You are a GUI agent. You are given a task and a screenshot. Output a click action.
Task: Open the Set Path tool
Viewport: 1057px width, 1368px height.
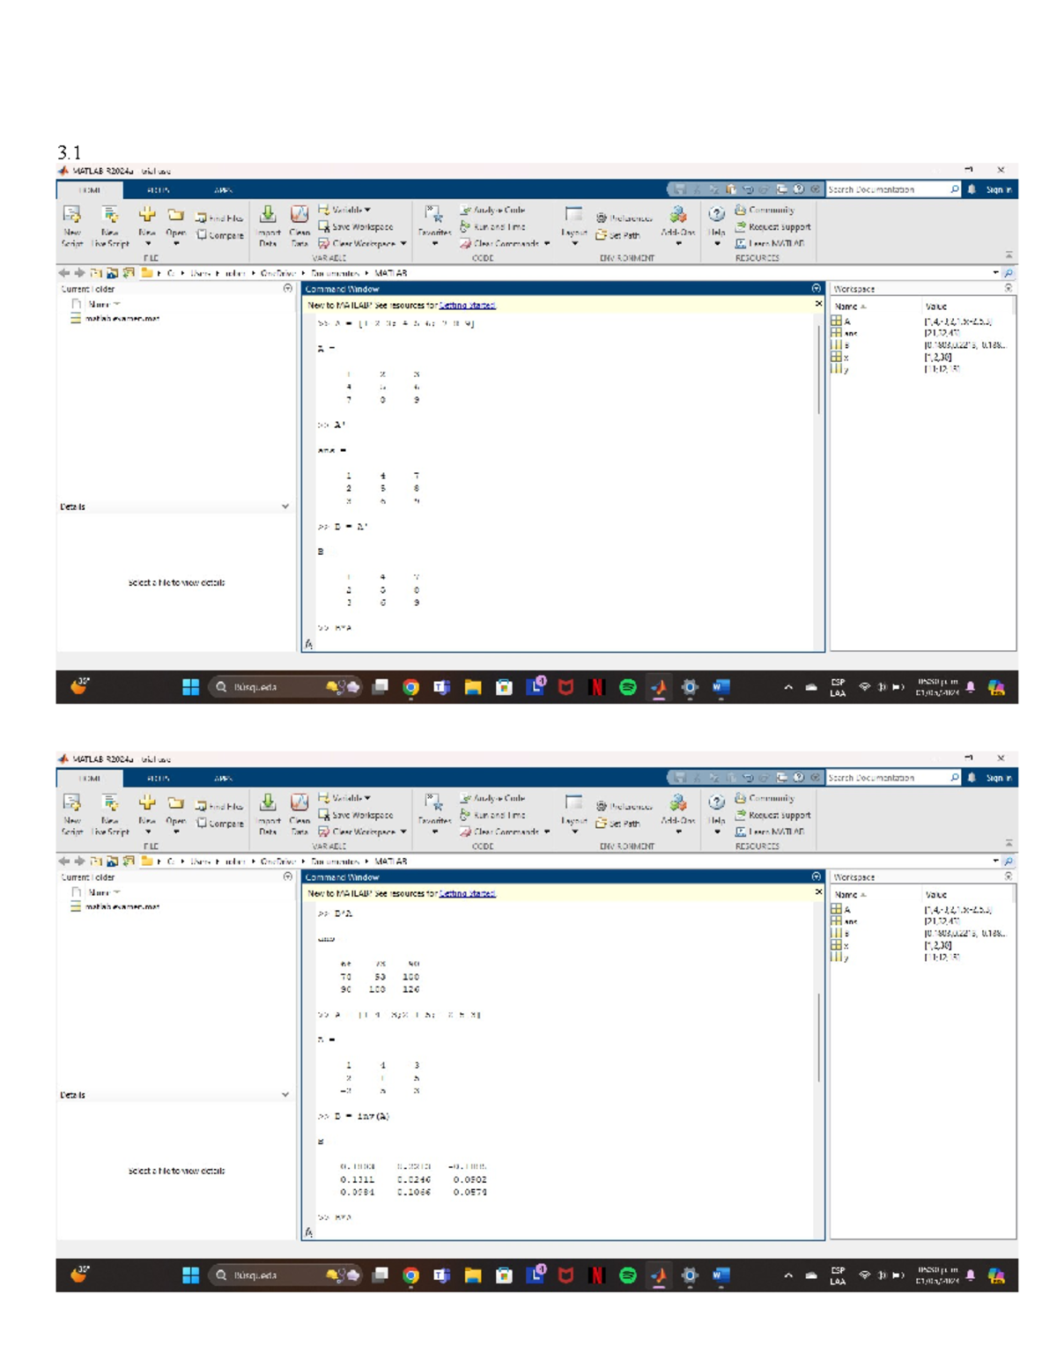tap(619, 236)
